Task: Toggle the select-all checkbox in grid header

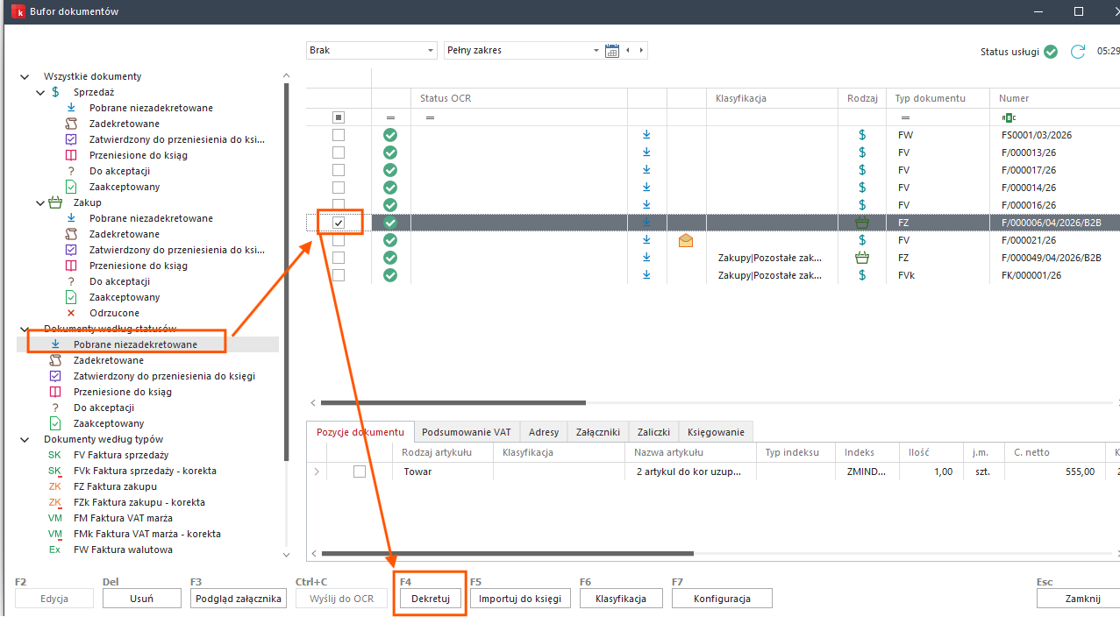Action: pos(339,117)
